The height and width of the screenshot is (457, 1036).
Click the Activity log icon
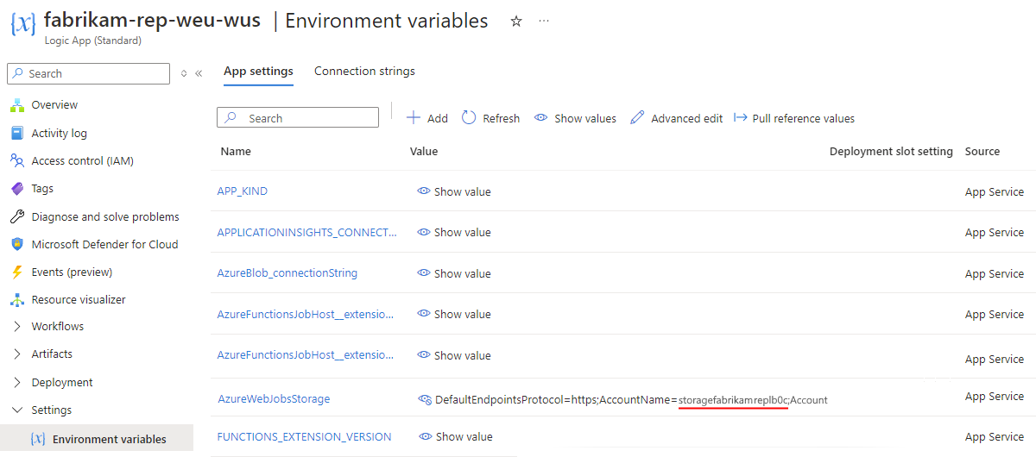click(16, 133)
